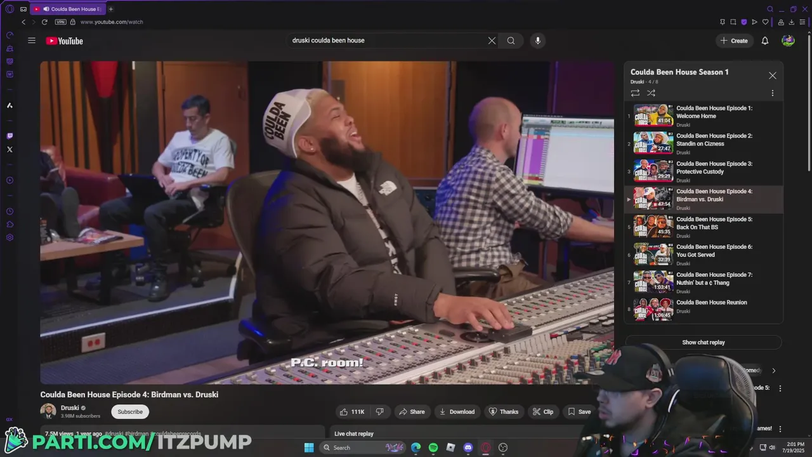Image resolution: width=812 pixels, height=457 pixels.
Task: Play Episode 2: Standin on Cizness
Action: click(704, 143)
